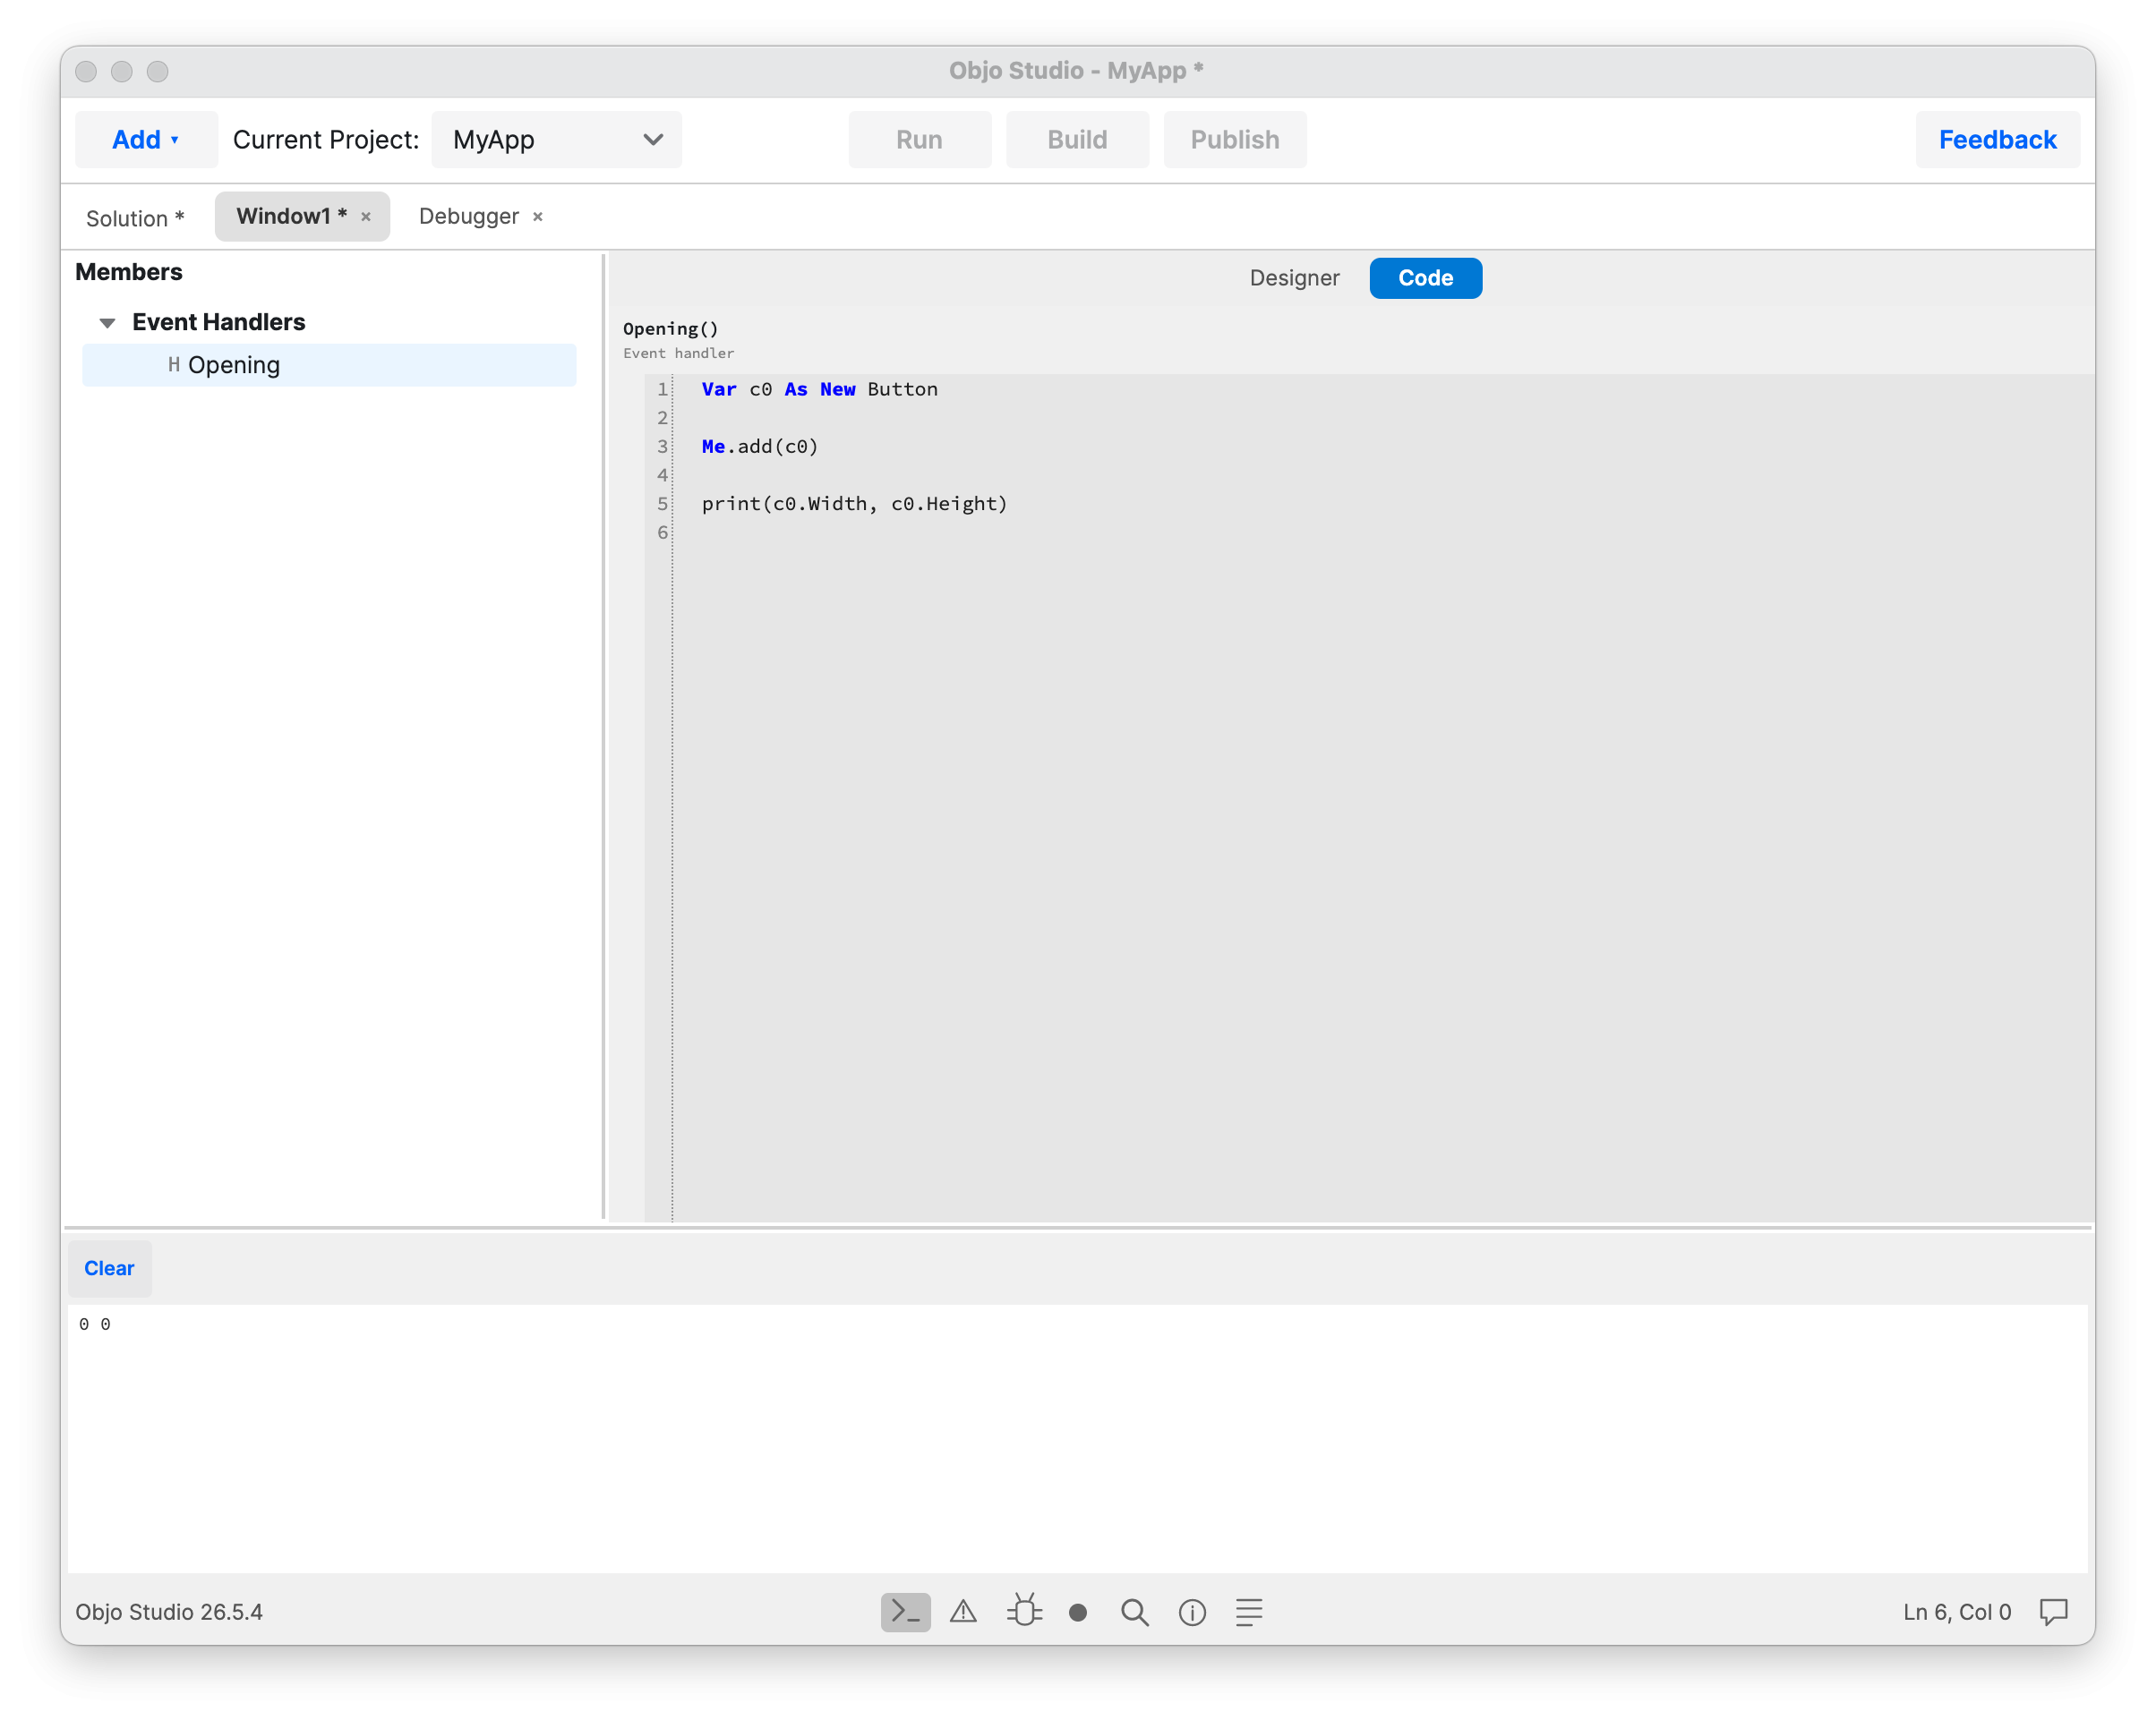The width and height of the screenshot is (2156, 1720).
Task: Show the info circle panel
Action: (1192, 1612)
